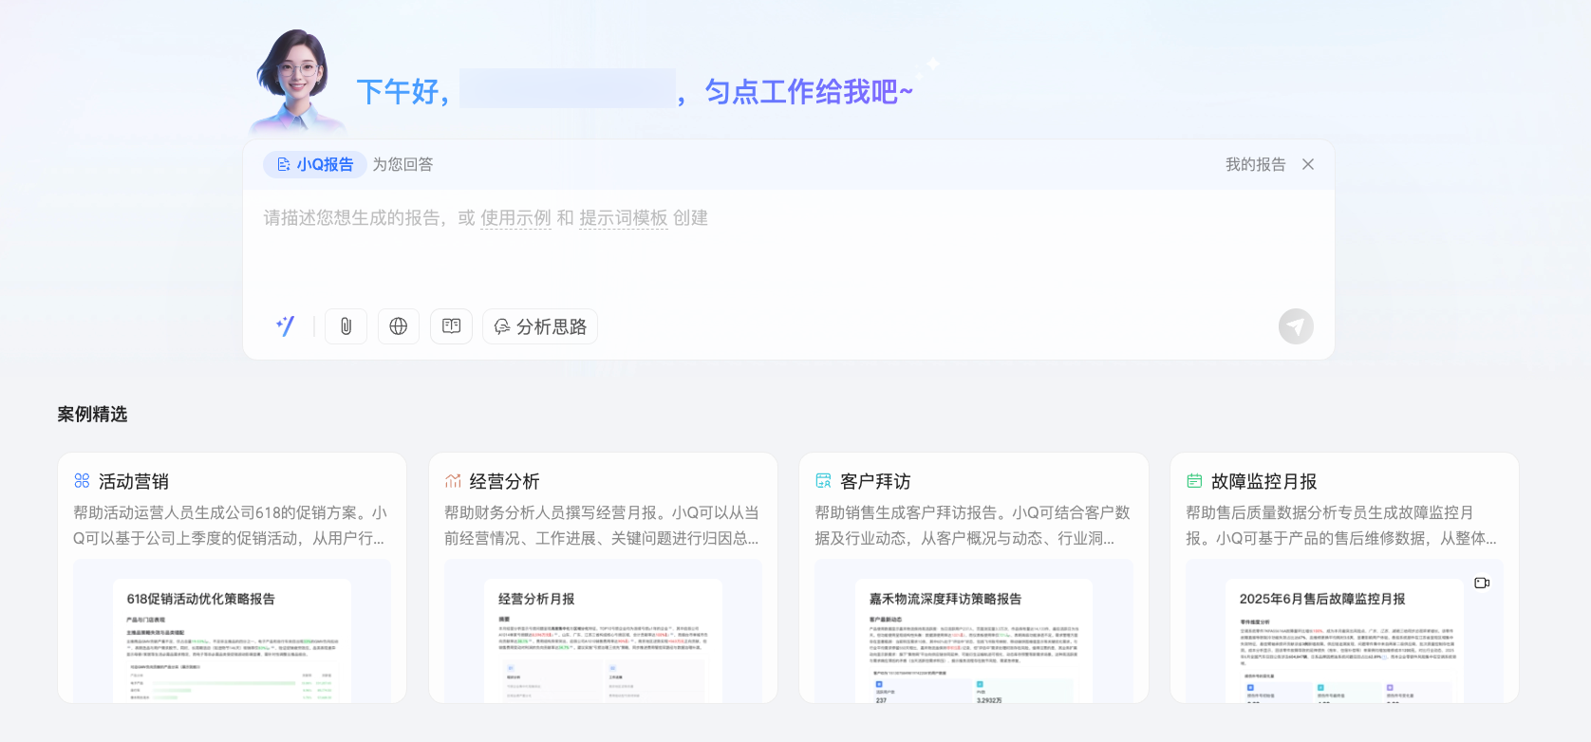
Task: Close the 小Q报告 panel with the X
Action: [x=1308, y=164]
